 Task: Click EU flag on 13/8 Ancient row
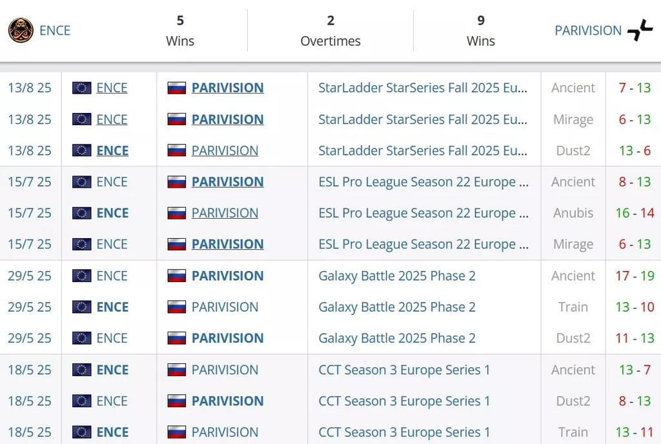click(82, 88)
